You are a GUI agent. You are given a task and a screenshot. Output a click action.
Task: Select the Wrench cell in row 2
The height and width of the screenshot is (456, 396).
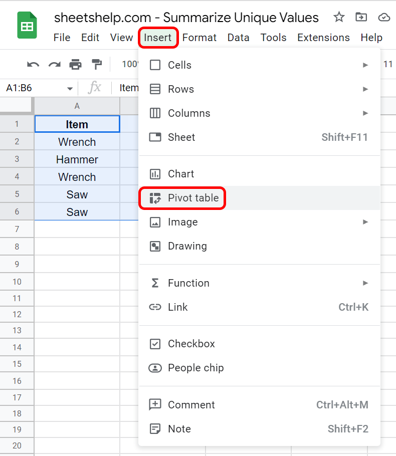(x=77, y=142)
